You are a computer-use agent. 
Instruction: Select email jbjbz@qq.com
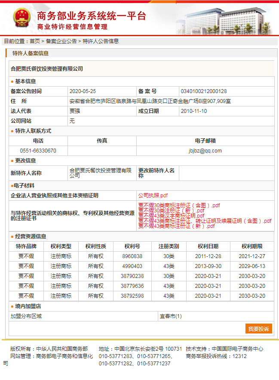click(205, 151)
